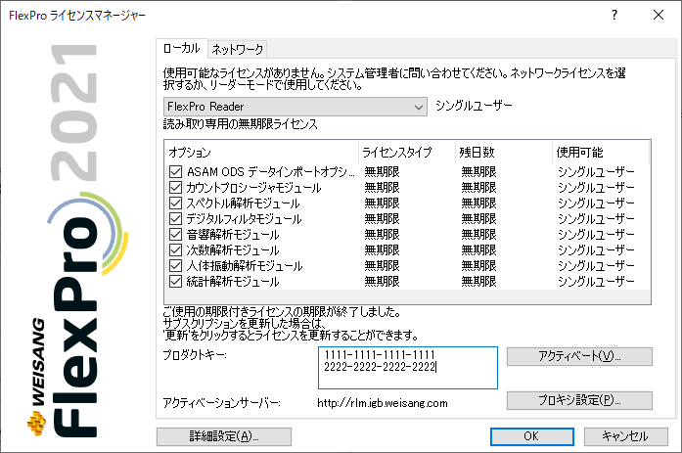Toggle カウントプロシージャモジュール checkbox
This screenshot has height=453, width=682.
tap(175, 188)
